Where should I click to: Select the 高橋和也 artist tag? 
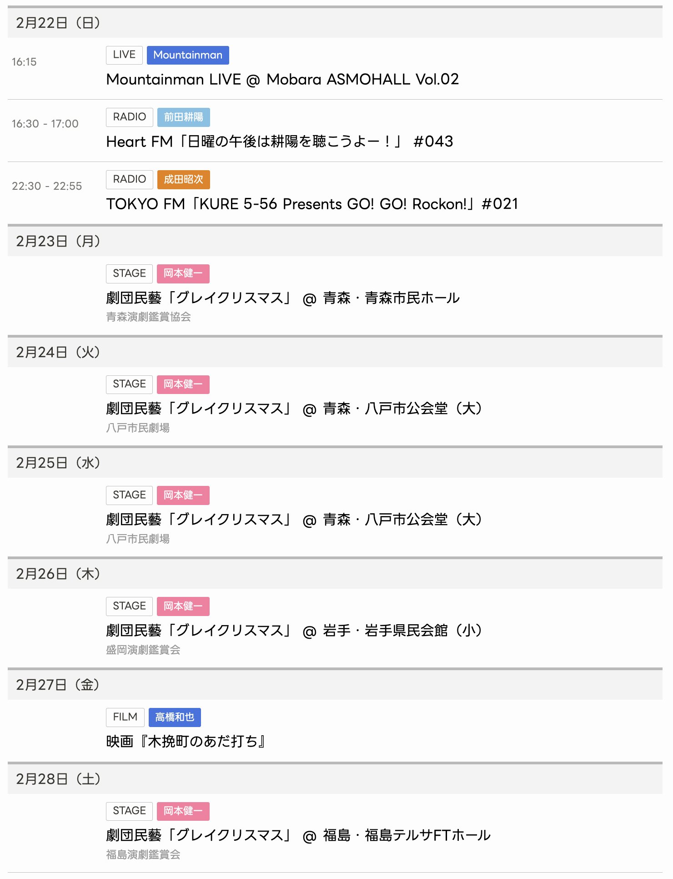(175, 717)
